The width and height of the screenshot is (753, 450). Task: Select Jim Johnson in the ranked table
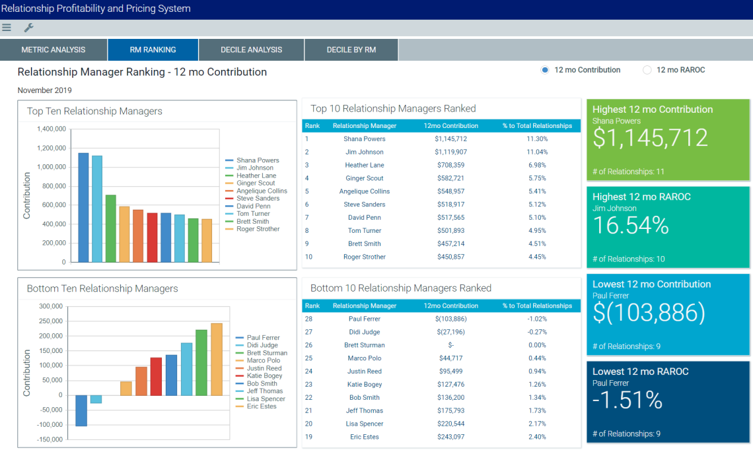[x=365, y=152]
